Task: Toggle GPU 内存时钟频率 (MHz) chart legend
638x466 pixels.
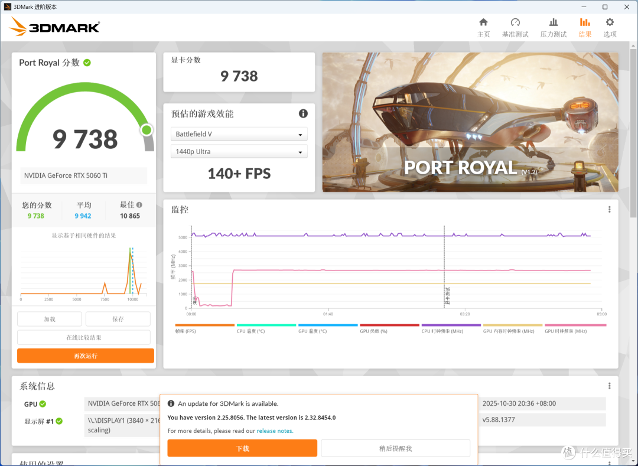Action: pyautogui.click(x=513, y=328)
